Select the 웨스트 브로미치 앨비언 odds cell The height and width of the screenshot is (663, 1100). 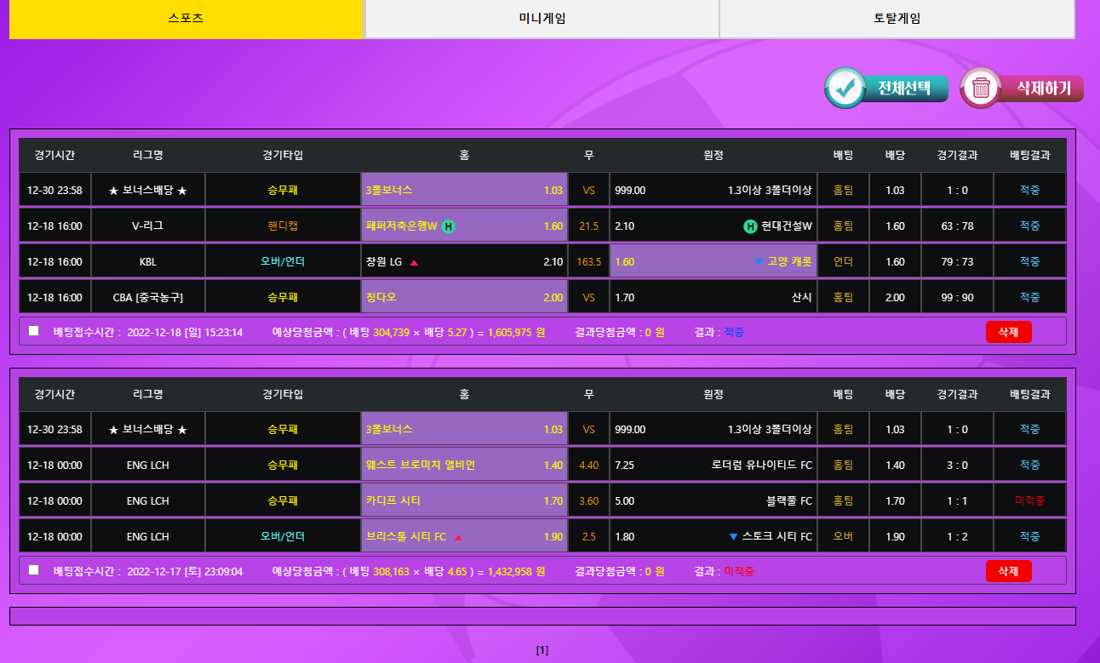point(464,465)
